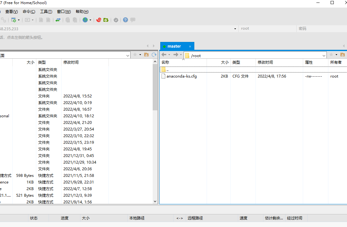Click the copy files icon in toolbar

68,20
